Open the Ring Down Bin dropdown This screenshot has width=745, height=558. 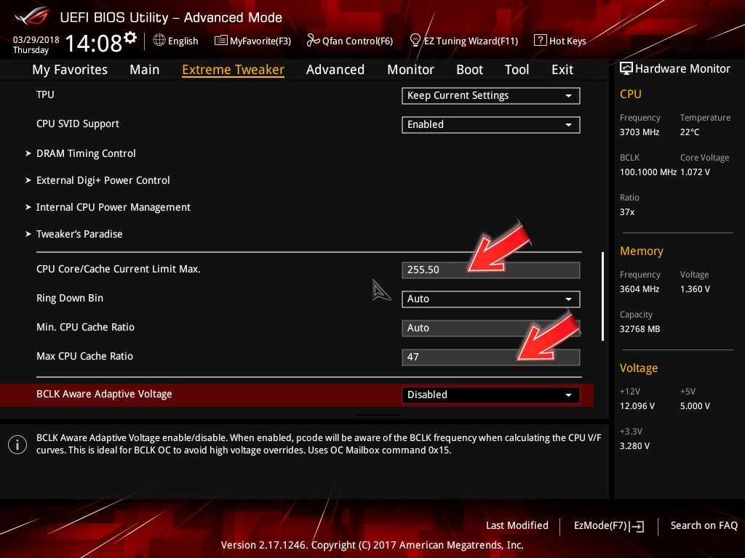pyautogui.click(x=491, y=299)
